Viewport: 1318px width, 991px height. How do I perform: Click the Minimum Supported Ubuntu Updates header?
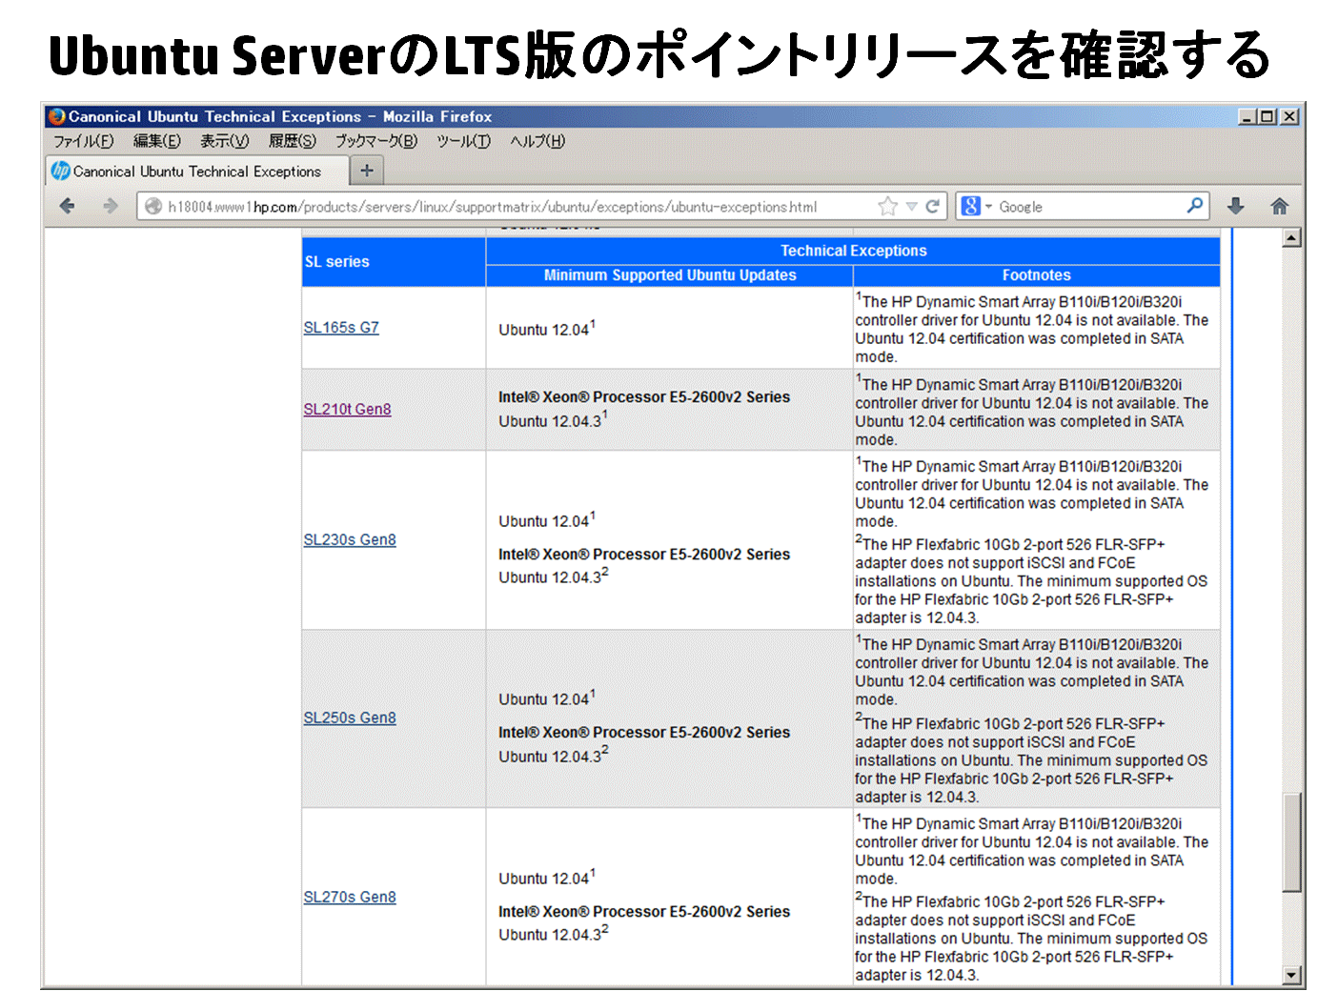pyautogui.click(x=670, y=275)
